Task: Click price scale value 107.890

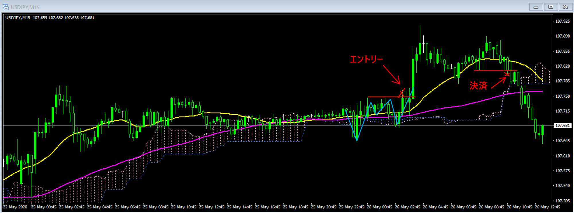Action: 563,36
